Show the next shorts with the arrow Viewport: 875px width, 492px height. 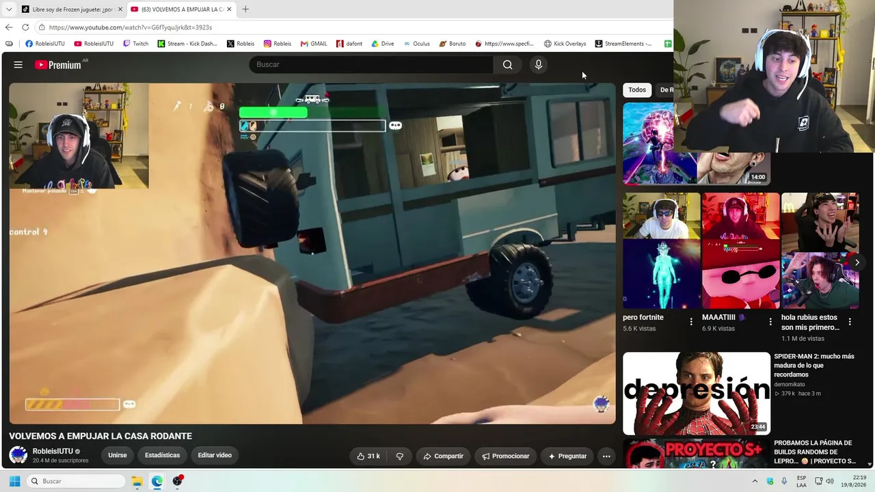[x=857, y=262]
